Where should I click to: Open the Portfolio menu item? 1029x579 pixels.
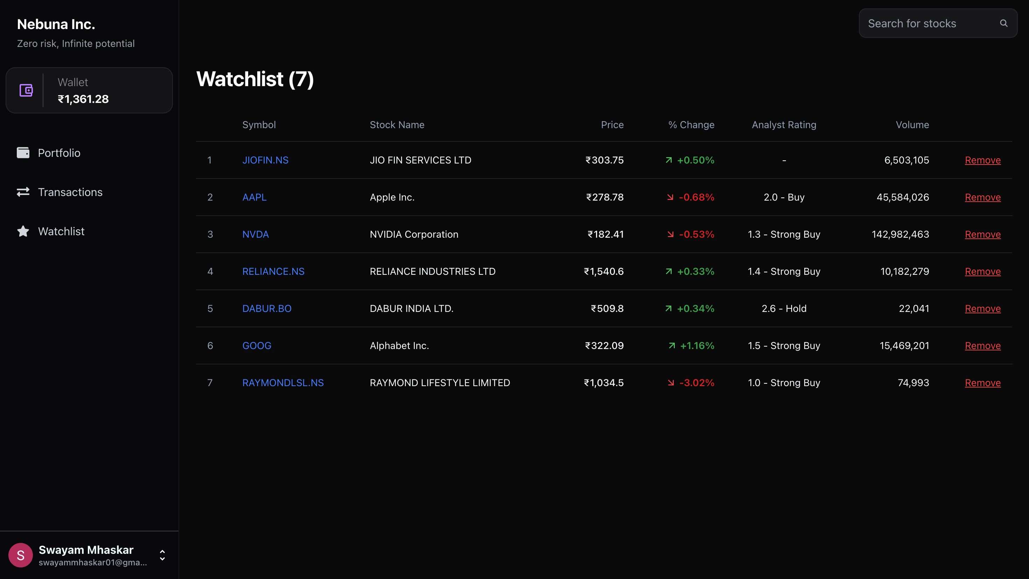tap(59, 153)
